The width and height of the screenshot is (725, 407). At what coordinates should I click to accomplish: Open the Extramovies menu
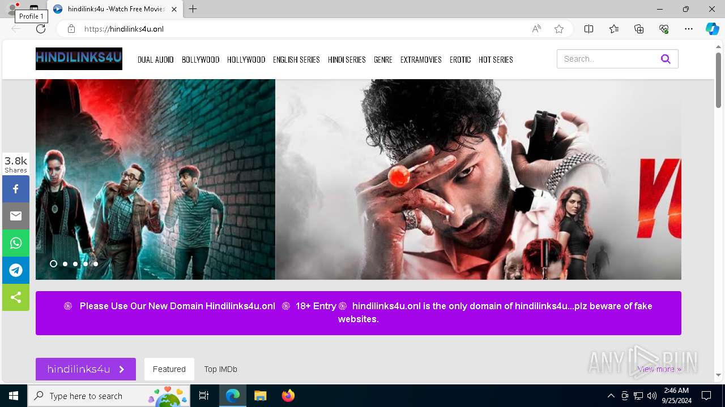point(421,59)
